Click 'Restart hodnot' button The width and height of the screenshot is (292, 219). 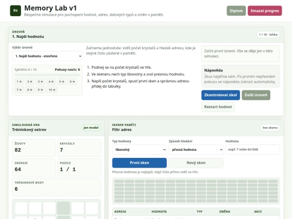pyautogui.click(x=218, y=107)
